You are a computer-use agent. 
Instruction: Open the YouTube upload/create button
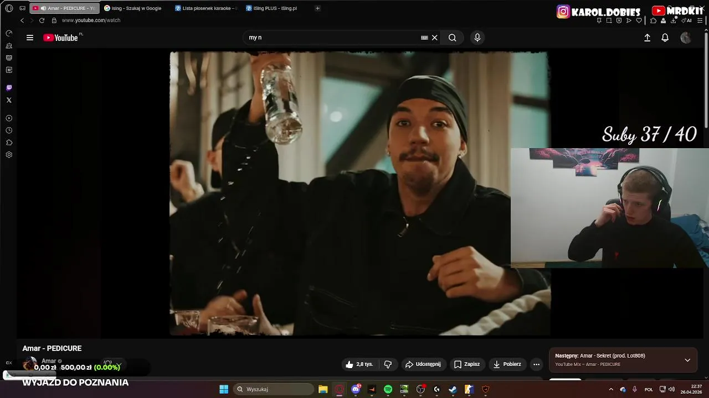(x=647, y=38)
